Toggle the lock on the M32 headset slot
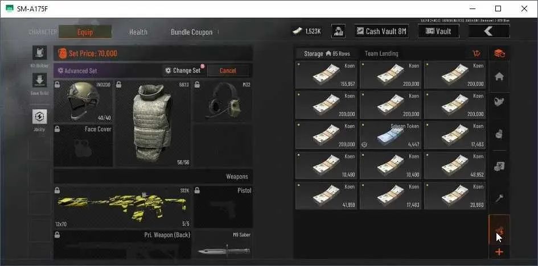Image resolution: width=538 pixels, height=266 pixels. click(x=197, y=84)
